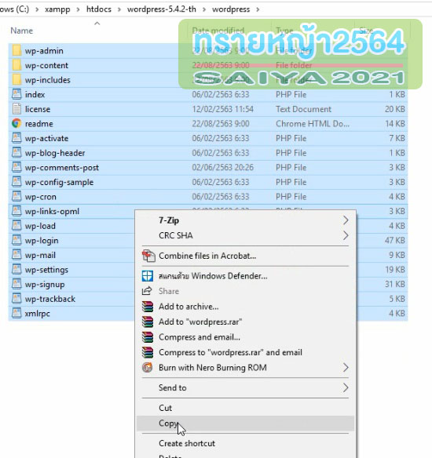Viewport: 432px width, 458px height.
Task: Open dropdown chevron after Windows (C:) in path
Action: (37, 9)
